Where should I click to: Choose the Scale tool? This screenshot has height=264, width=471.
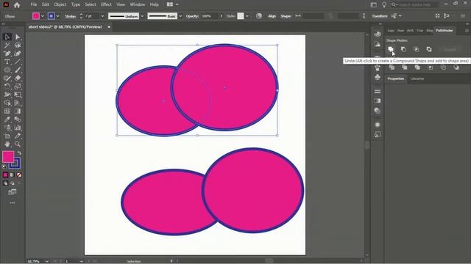18,87
